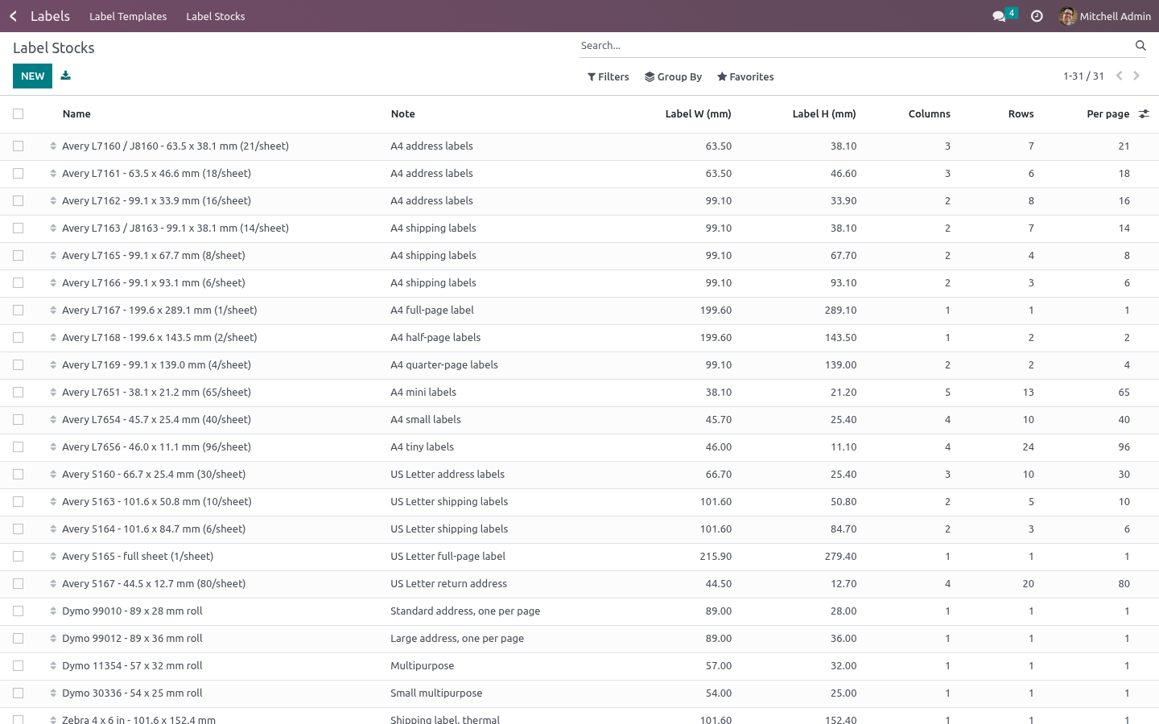Viewport: 1159px width, 724px height.
Task: Tick the Dymo 11354 row checkbox
Action: click(19, 666)
